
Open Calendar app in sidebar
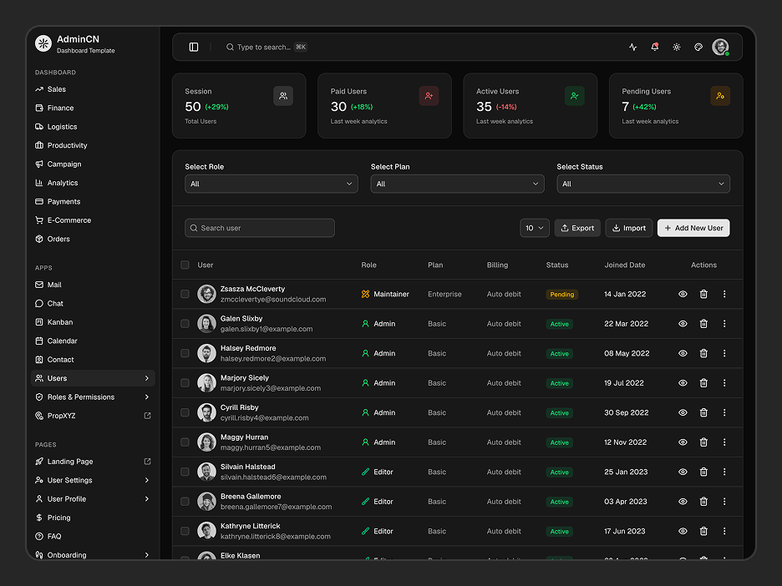pyautogui.click(x=93, y=341)
